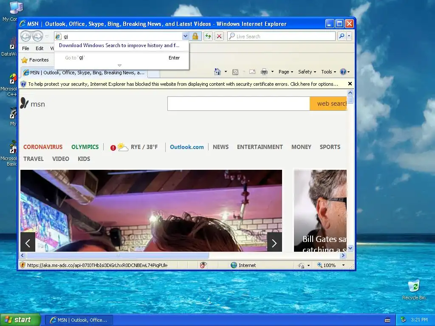
Task: Open the Edit menu
Action: tap(40, 48)
